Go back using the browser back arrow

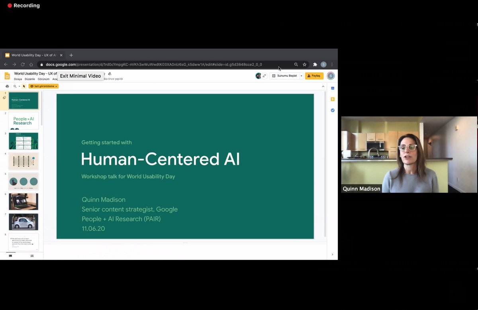pyautogui.click(x=6, y=65)
